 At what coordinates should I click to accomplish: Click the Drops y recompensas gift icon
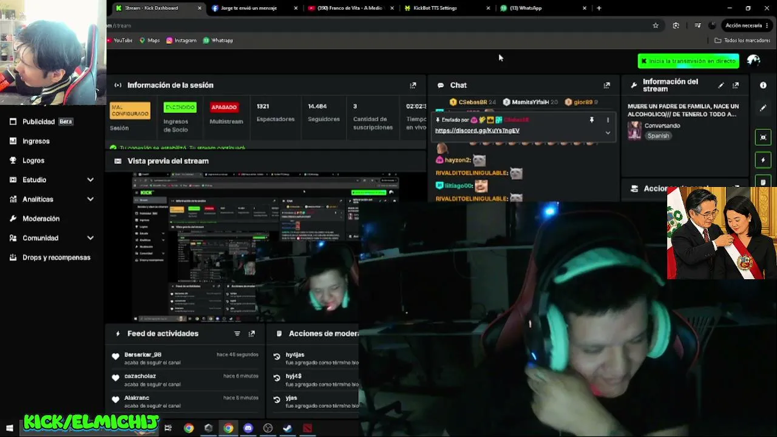[x=13, y=257]
